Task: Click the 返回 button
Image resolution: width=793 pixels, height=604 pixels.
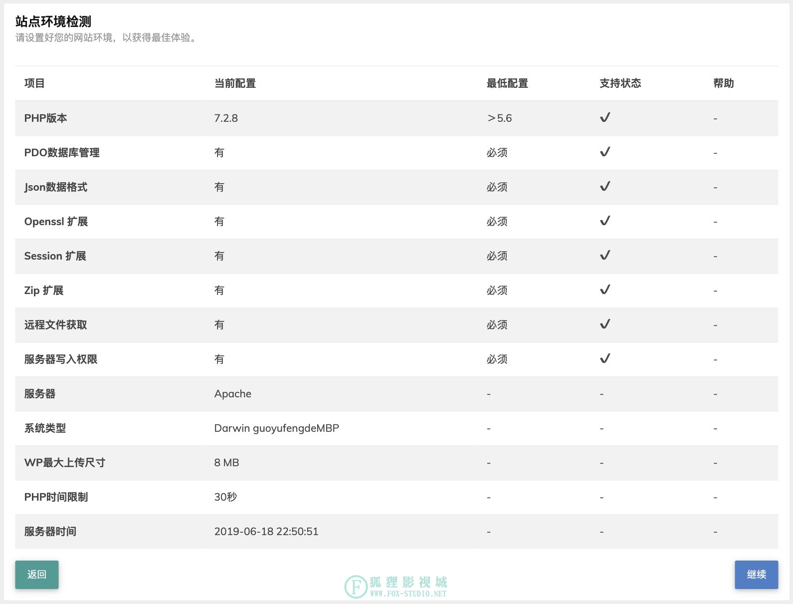Action: [37, 575]
